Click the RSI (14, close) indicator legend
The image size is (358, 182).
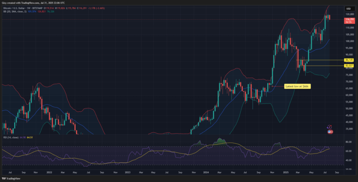[11, 137]
